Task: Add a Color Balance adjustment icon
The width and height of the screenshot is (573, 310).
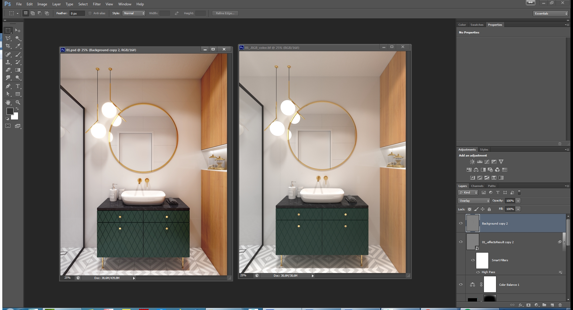Action: [x=476, y=170]
